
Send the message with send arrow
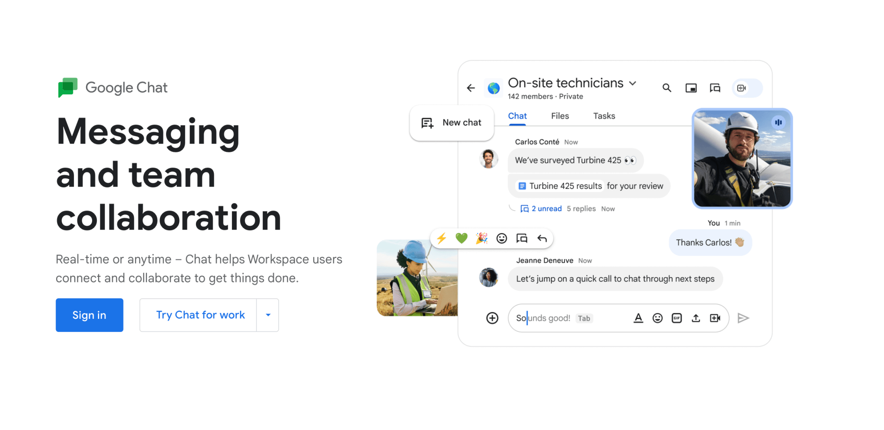pyautogui.click(x=743, y=318)
